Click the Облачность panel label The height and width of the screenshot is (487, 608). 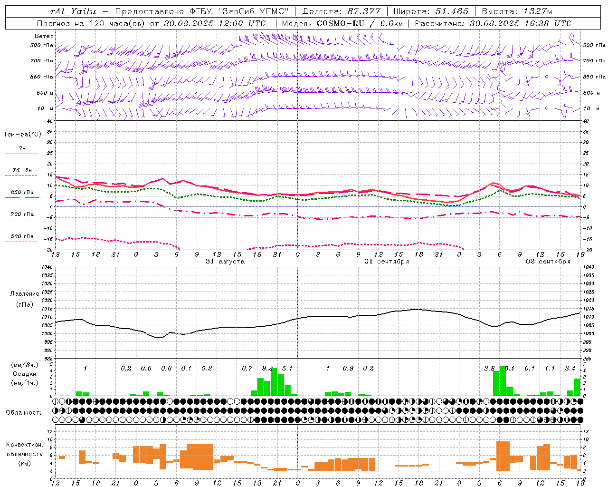point(24,412)
